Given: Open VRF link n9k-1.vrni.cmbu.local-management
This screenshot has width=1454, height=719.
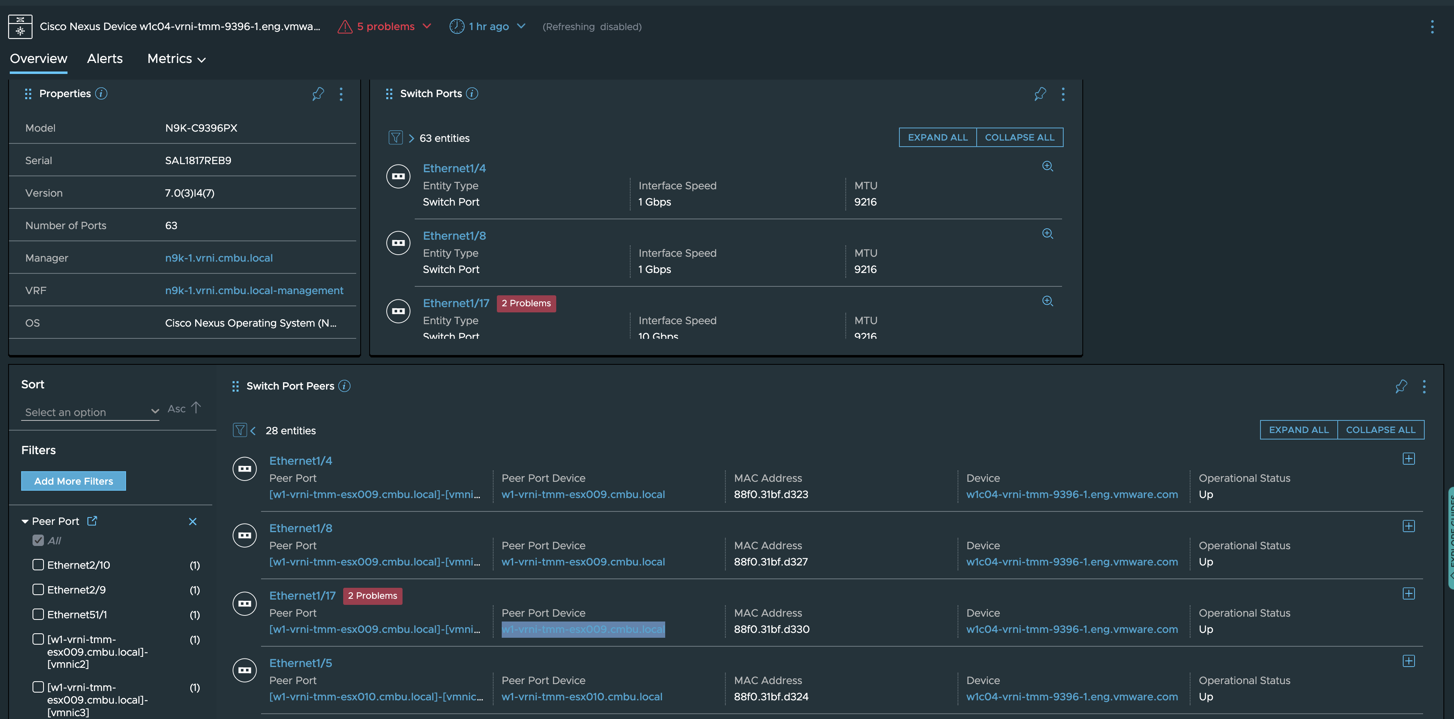Looking at the screenshot, I should coord(254,290).
